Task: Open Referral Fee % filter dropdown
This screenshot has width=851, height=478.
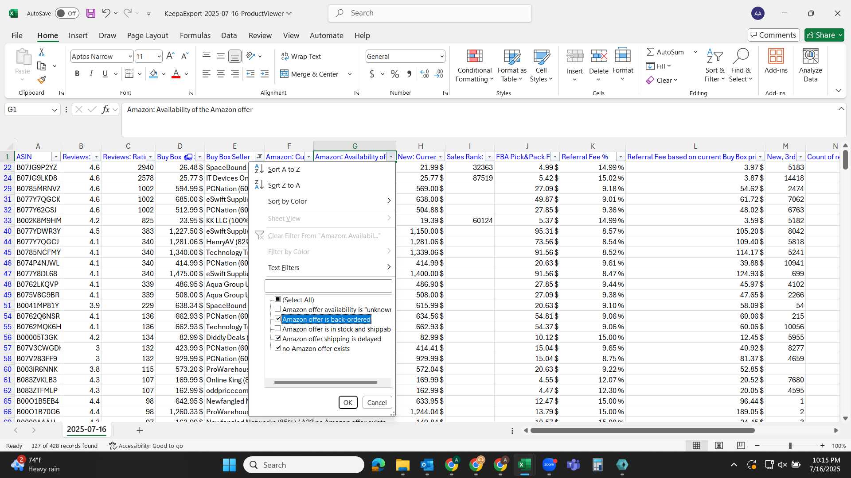Action: point(621,157)
